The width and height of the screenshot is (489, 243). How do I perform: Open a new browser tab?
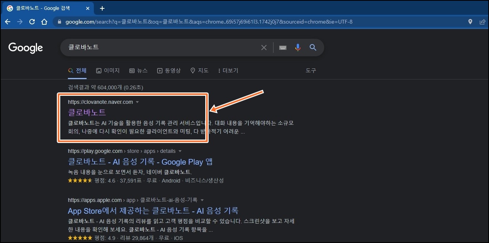point(102,8)
